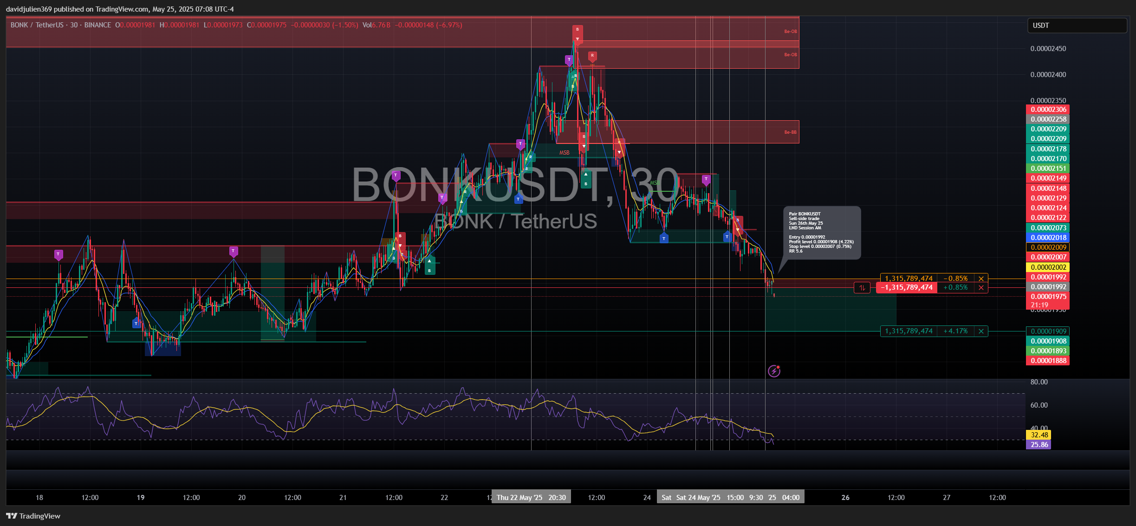Close the red position line +0.85%
Image resolution: width=1136 pixels, height=526 pixels.
coord(981,287)
